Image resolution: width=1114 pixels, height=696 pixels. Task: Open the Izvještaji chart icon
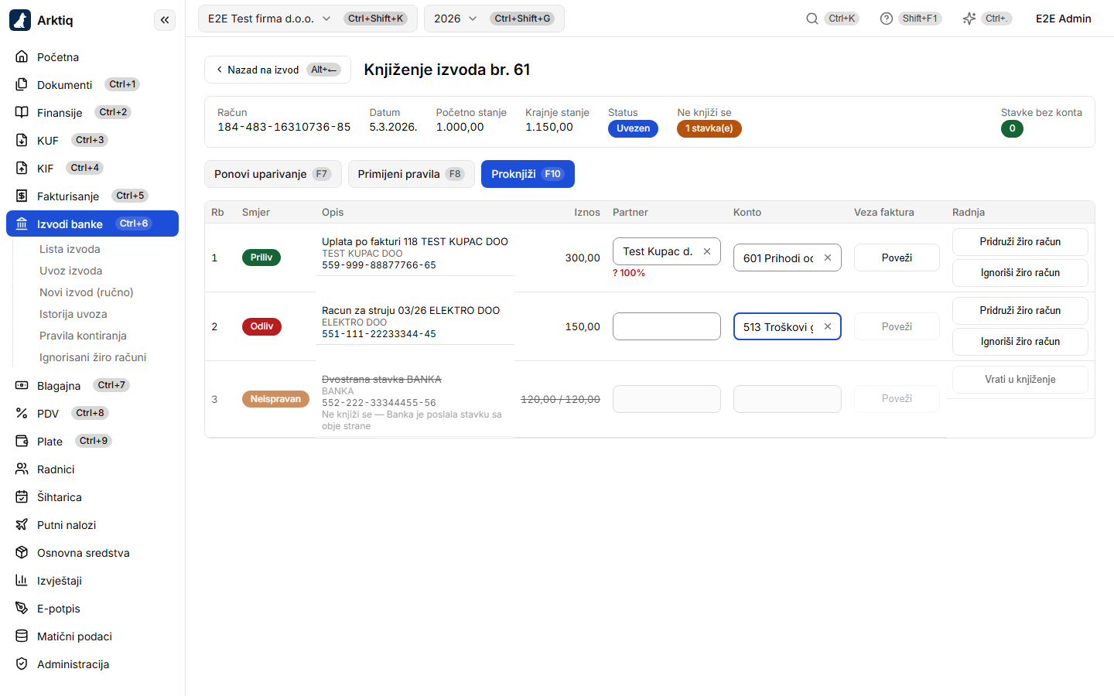click(x=22, y=580)
